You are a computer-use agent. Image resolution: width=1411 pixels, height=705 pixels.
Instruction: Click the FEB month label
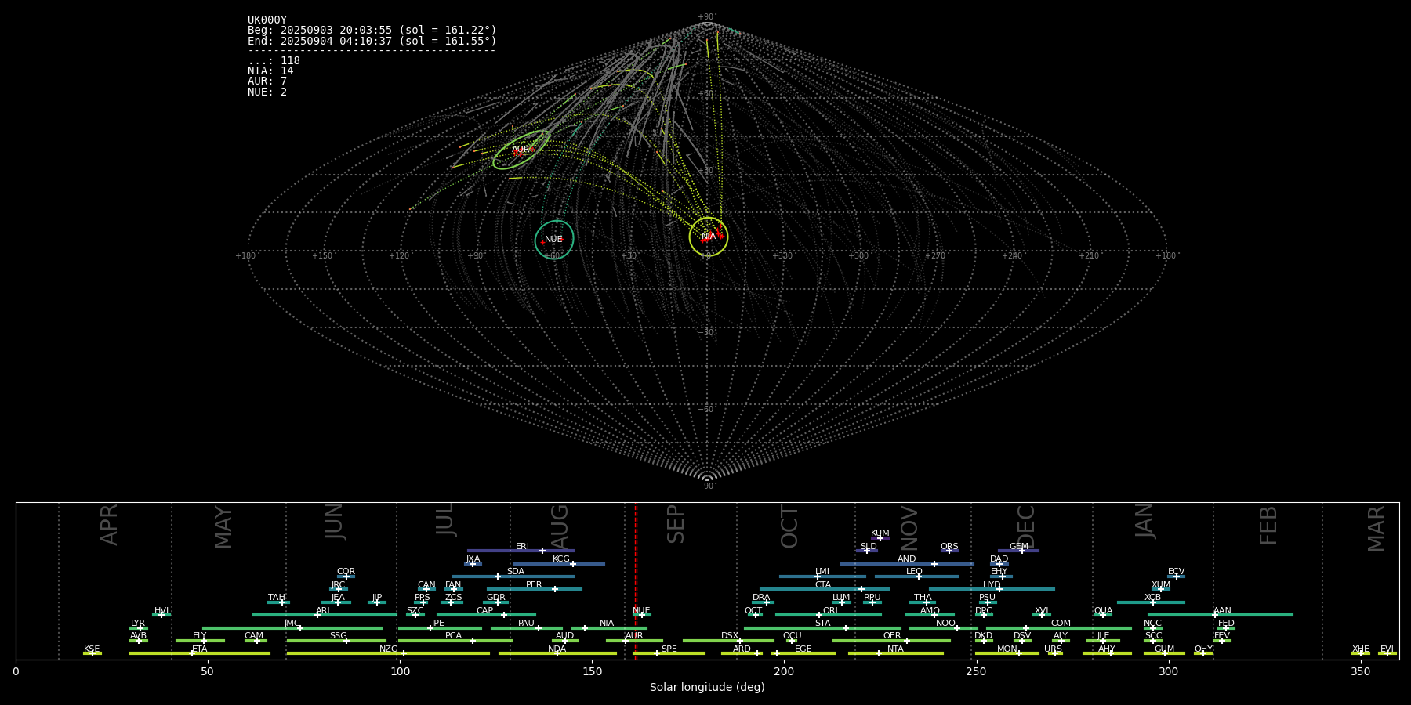pyautogui.click(x=1268, y=526)
